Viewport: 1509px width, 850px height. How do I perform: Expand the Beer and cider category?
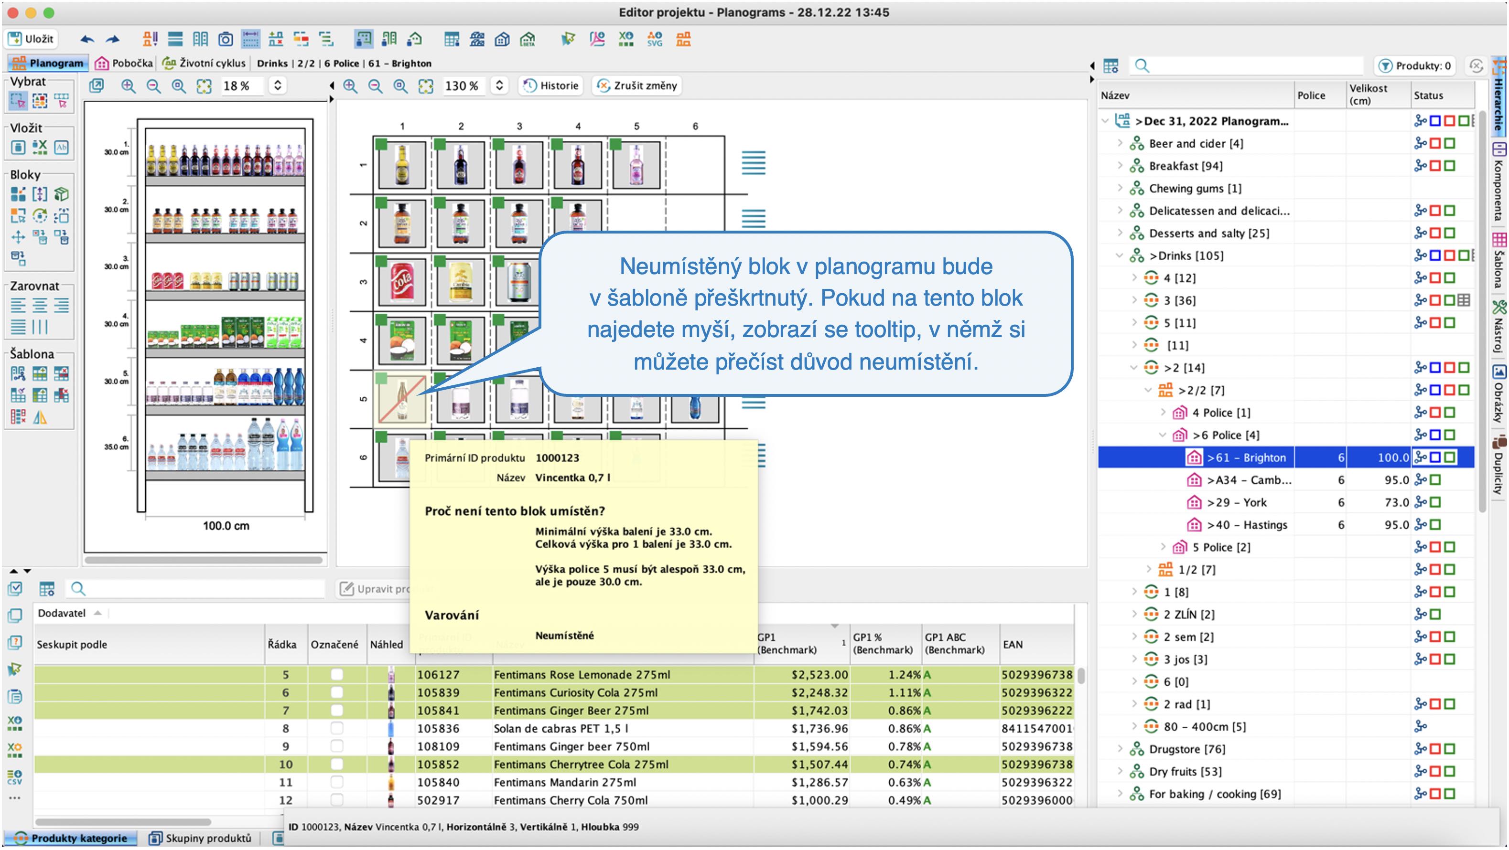(1119, 143)
